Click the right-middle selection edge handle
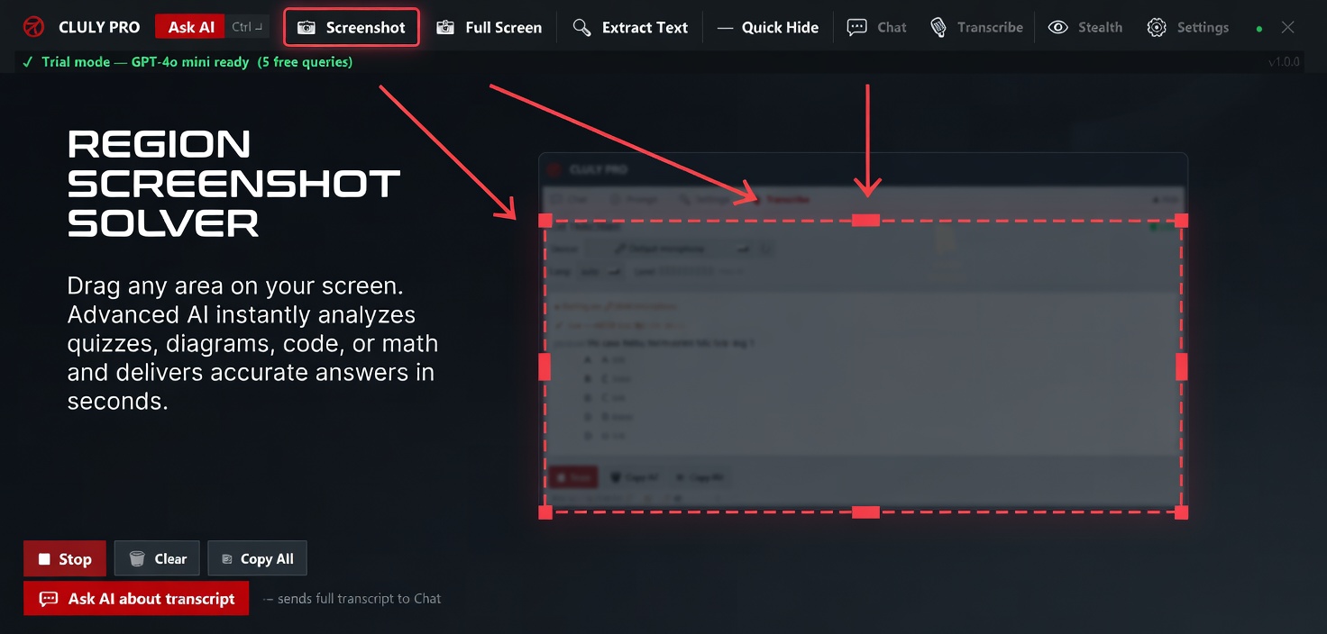 tap(1181, 367)
